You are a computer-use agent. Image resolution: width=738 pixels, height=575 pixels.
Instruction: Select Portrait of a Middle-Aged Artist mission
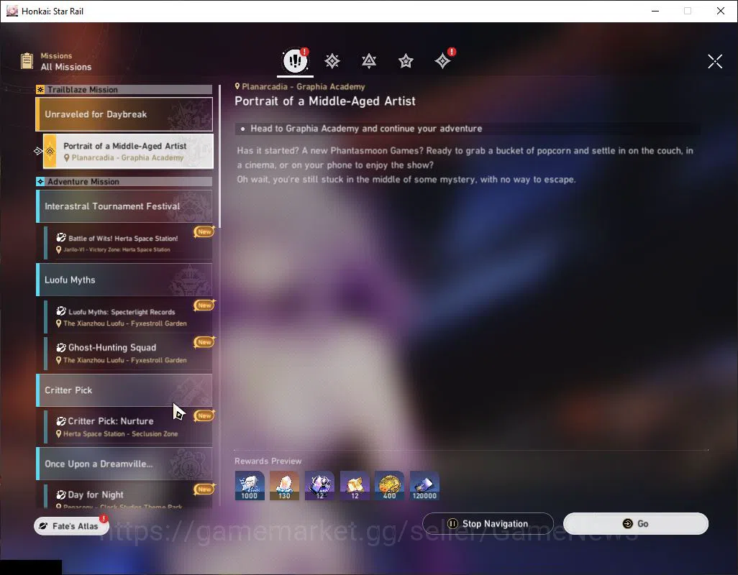128,152
